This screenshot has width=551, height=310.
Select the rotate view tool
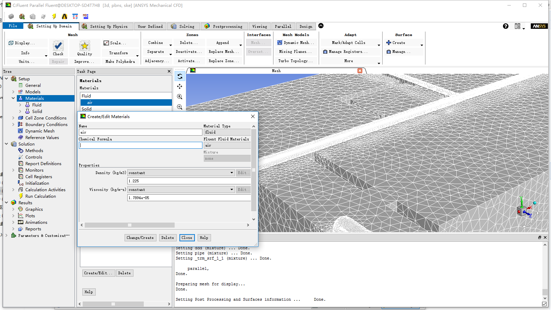(180, 76)
